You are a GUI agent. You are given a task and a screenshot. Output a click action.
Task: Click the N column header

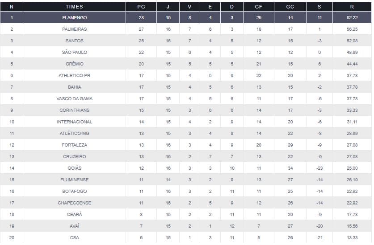pos(12,7)
